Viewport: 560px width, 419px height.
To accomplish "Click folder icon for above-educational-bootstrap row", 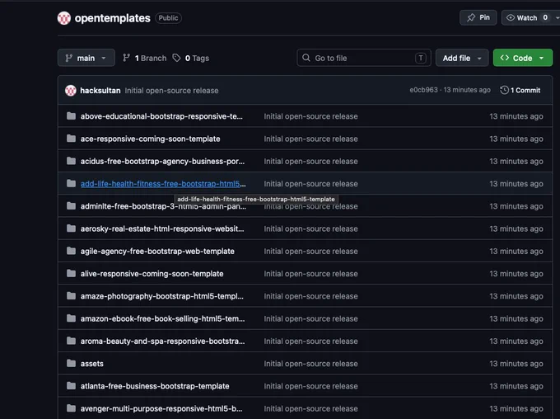I will click(x=71, y=116).
